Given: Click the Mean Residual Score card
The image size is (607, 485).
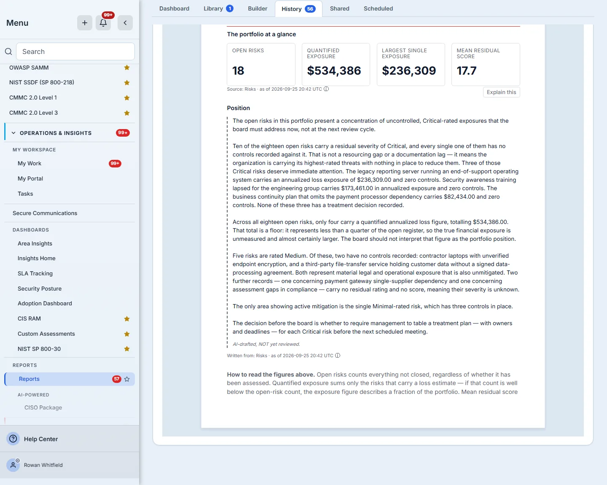Looking at the screenshot, I should 486,65.
